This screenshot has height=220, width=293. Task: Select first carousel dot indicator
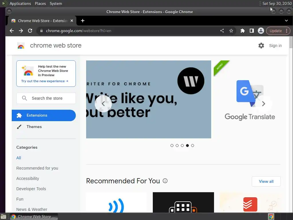coord(172,146)
